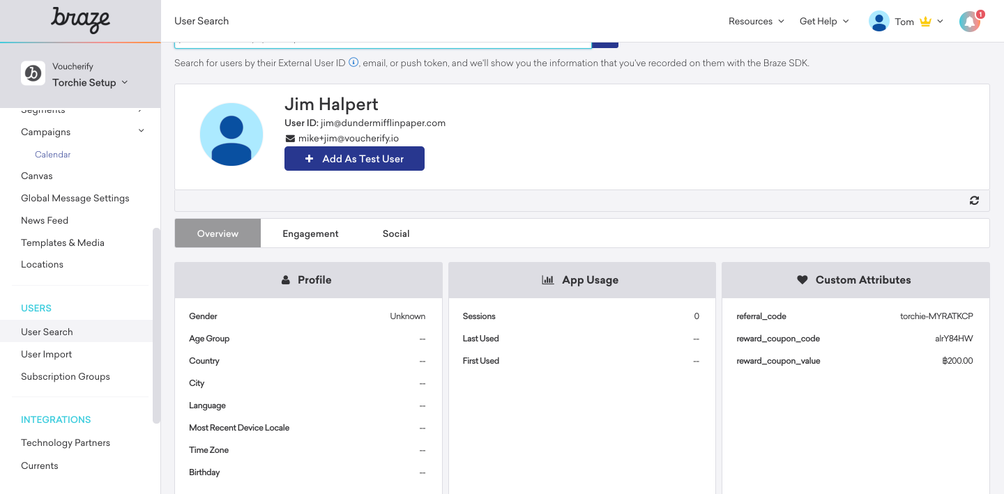Click the Braze logo
The height and width of the screenshot is (494, 1004).
(x=80, y=20)
